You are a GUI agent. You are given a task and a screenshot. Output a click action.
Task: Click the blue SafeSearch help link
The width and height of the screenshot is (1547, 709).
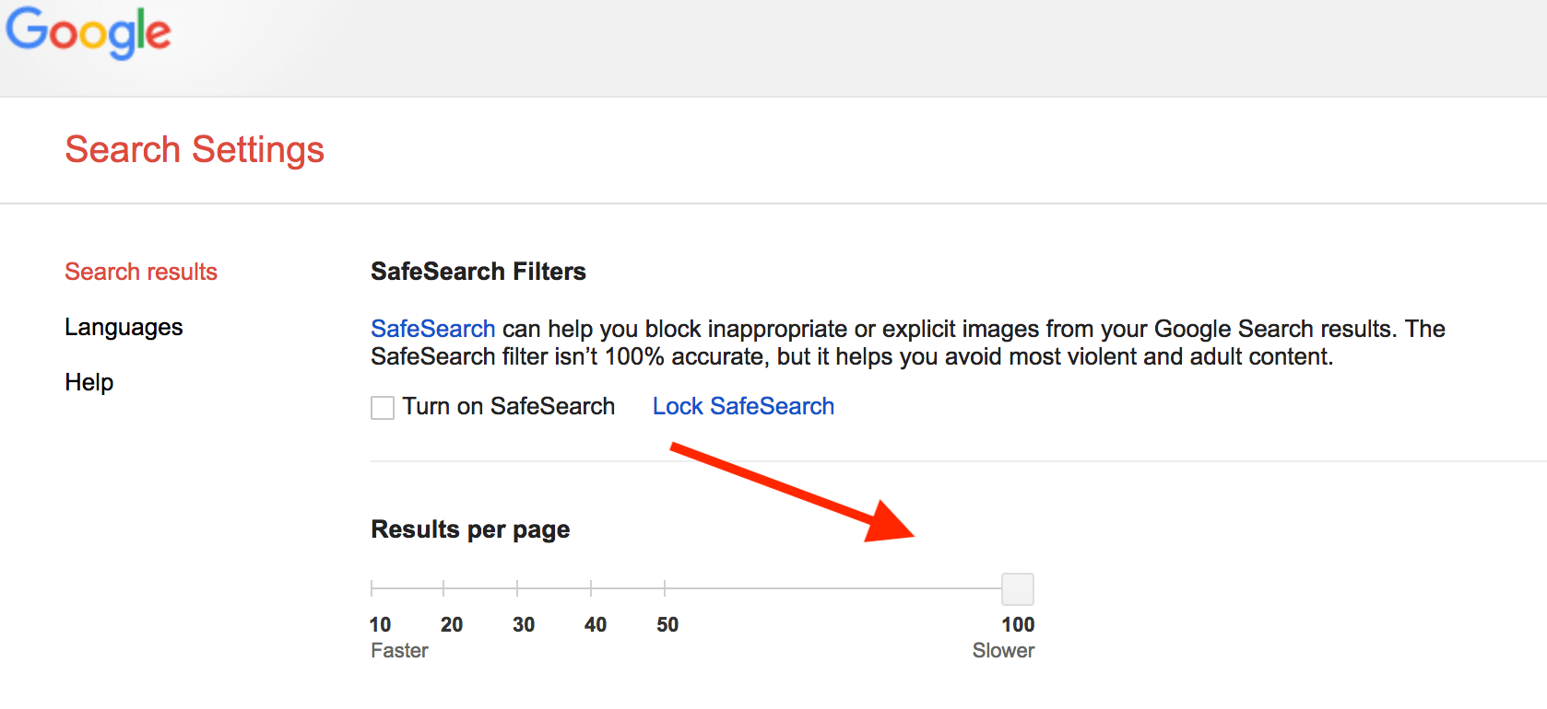point(432,329)
